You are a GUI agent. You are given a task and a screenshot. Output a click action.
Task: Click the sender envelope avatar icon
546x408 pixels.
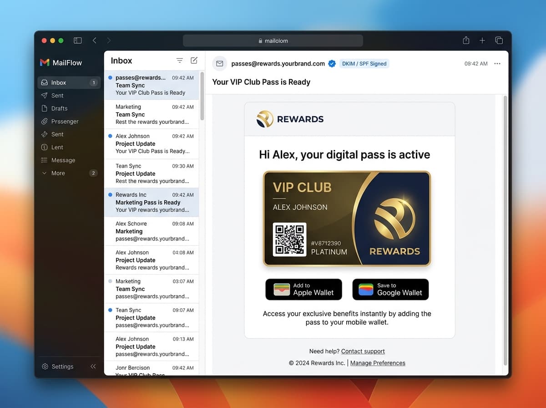220,64
